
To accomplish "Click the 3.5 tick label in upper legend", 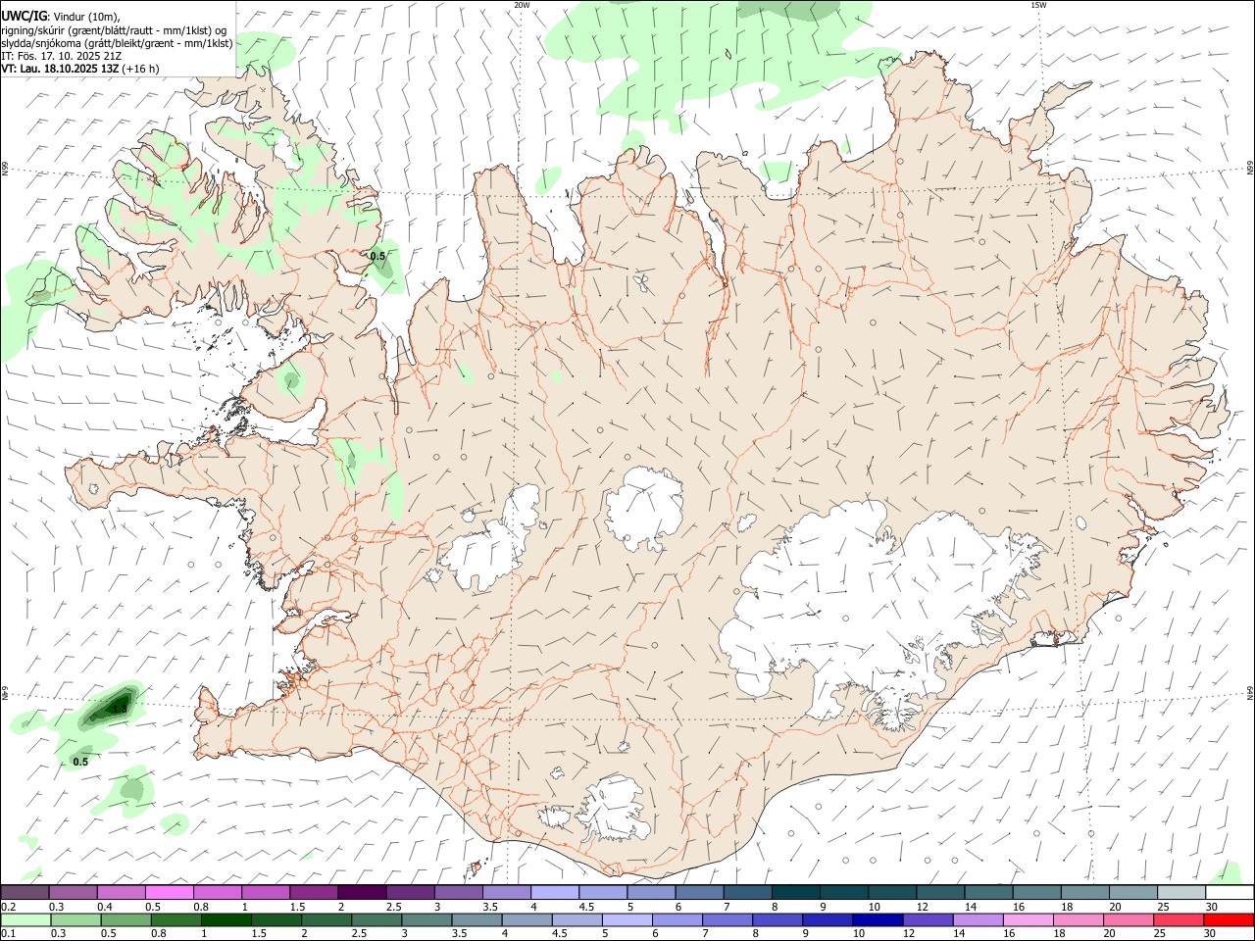I will [x=490, y=907].
